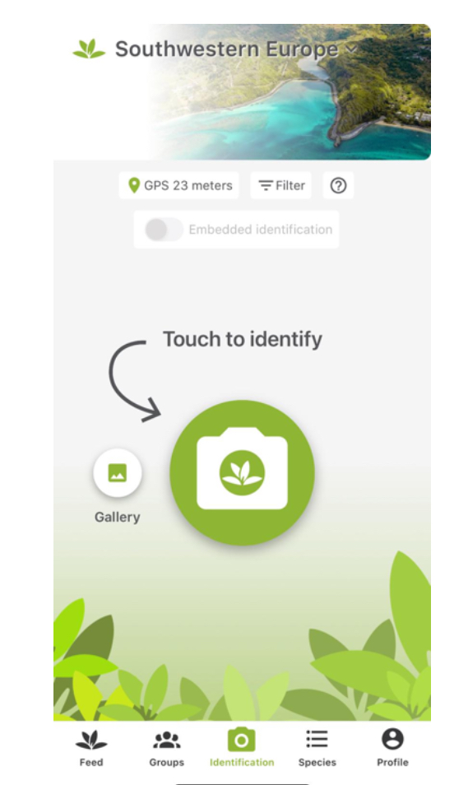468x785 pixels.
Task: Open the Southwestern Europe flora selector
Action: (227, 49)
